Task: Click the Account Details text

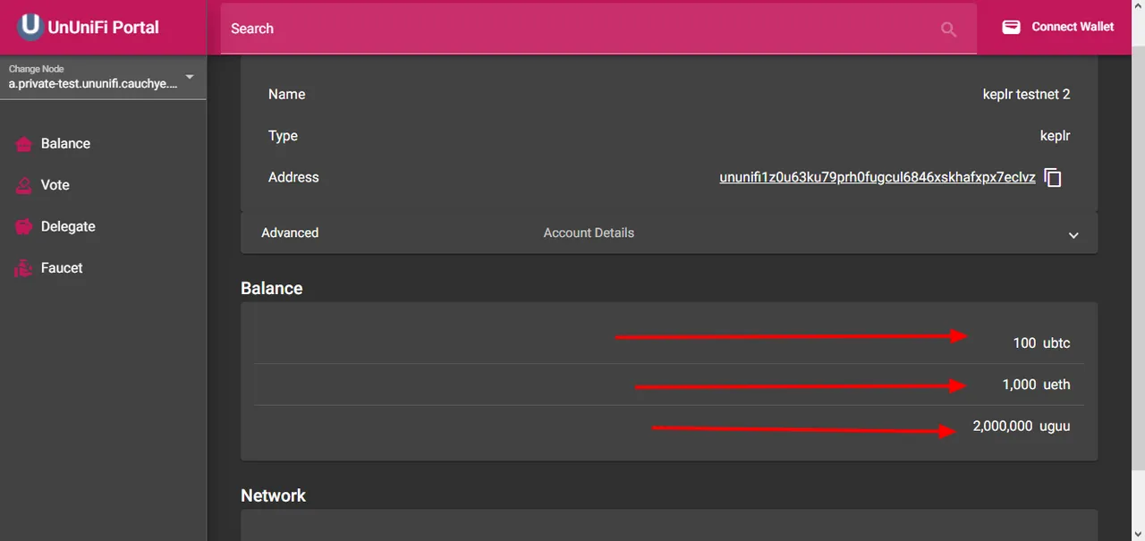Action: tap(589, 232)
